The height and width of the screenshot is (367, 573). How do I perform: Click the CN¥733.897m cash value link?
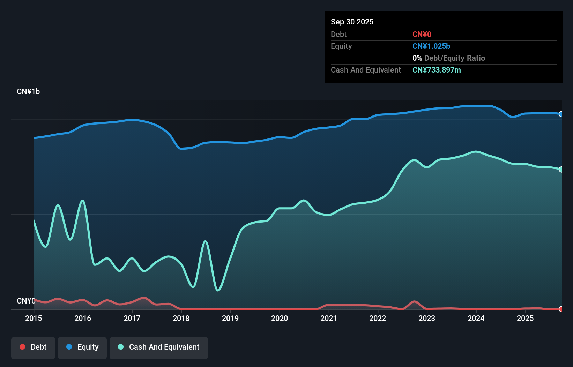pos(437,70)
